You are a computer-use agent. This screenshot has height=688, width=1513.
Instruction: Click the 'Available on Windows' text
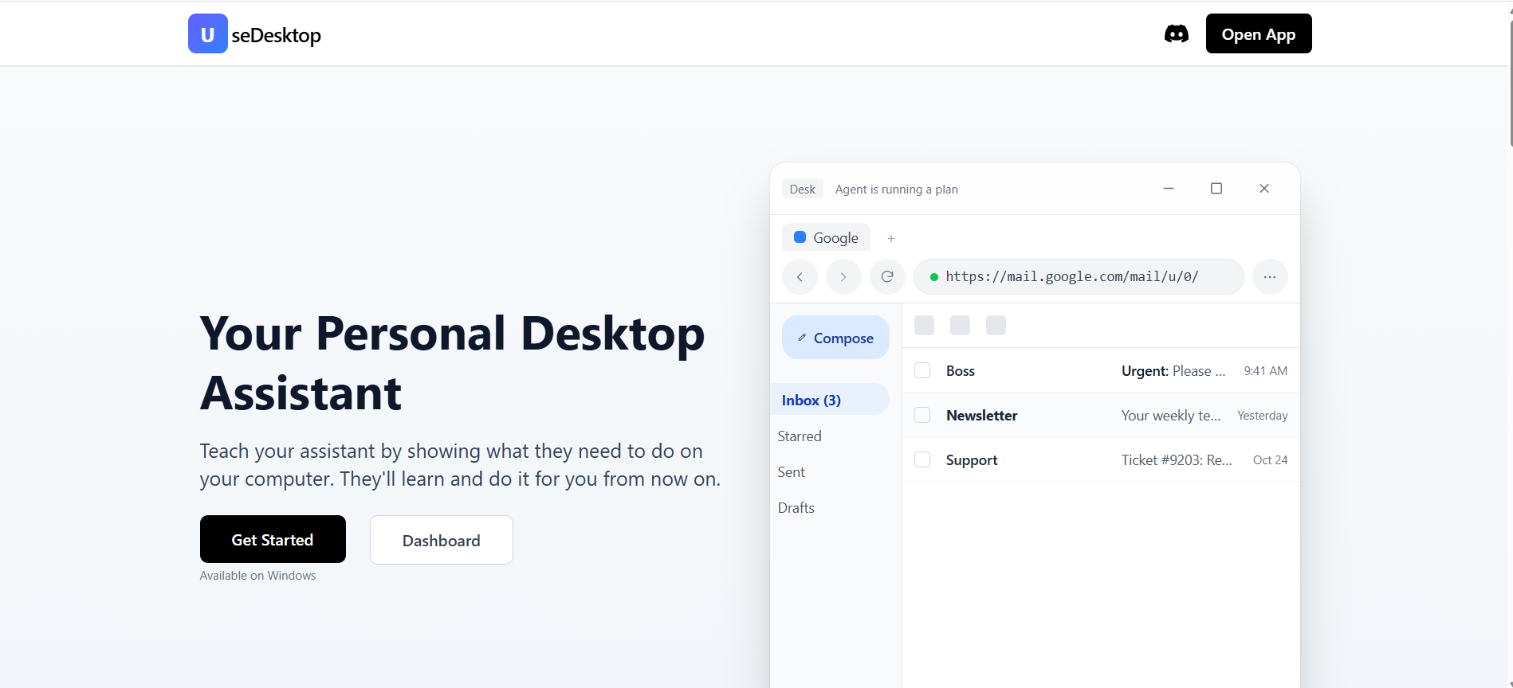(x=257, y=575)
